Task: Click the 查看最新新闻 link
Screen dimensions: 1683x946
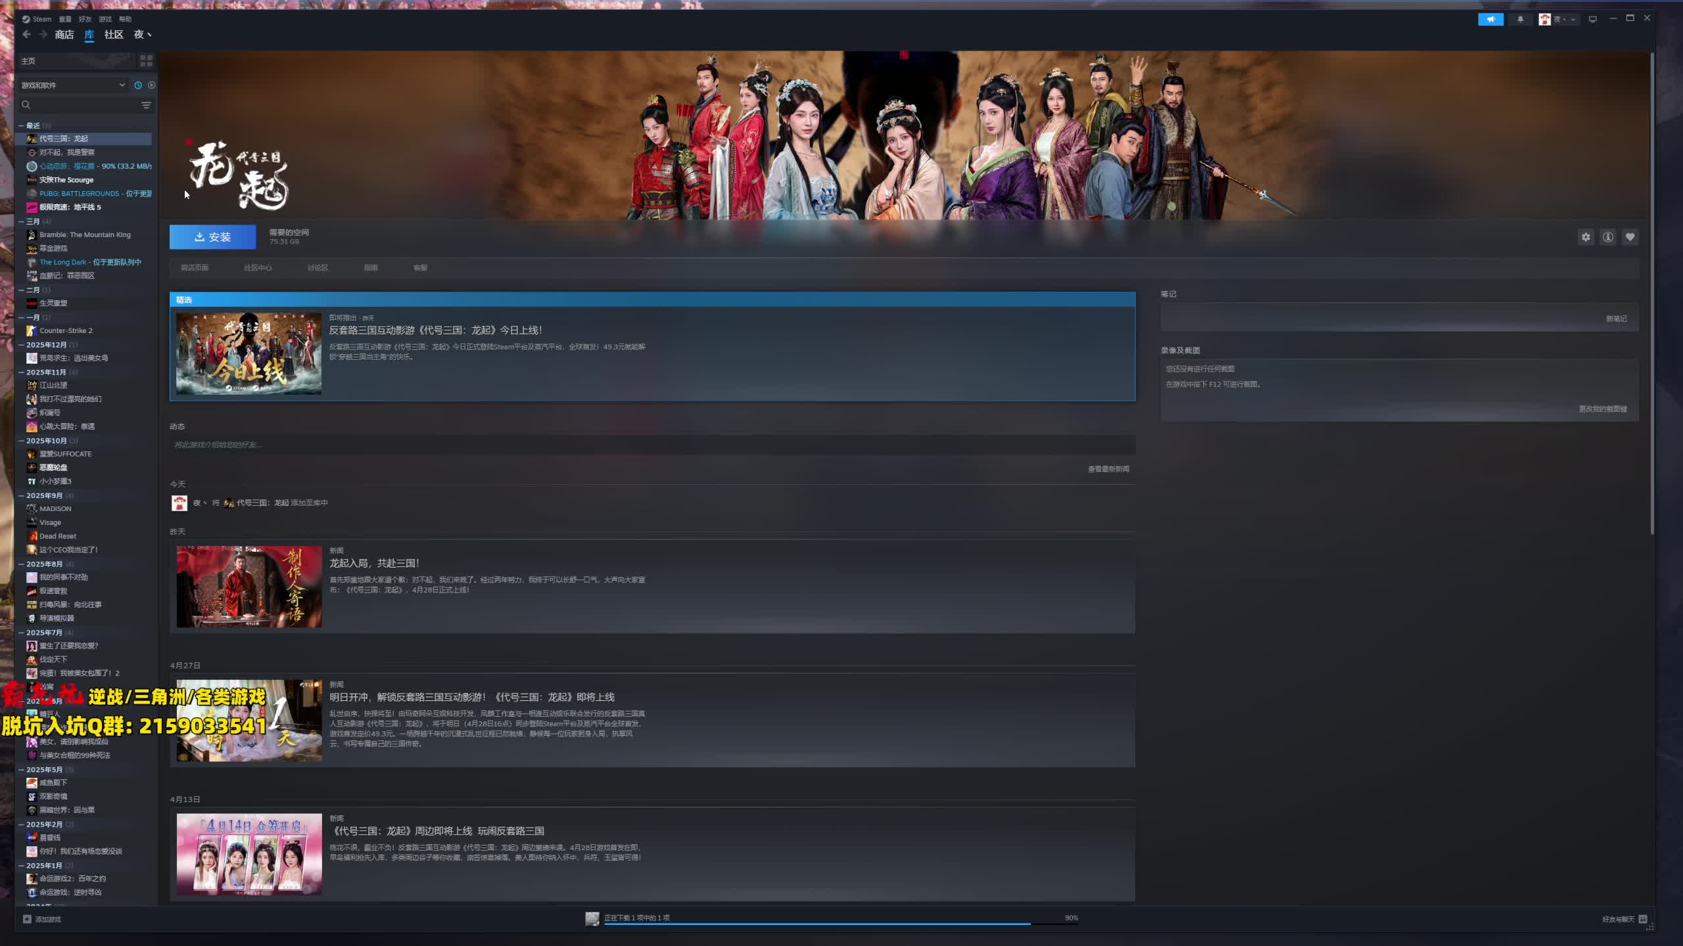Action: point(1108,469)
